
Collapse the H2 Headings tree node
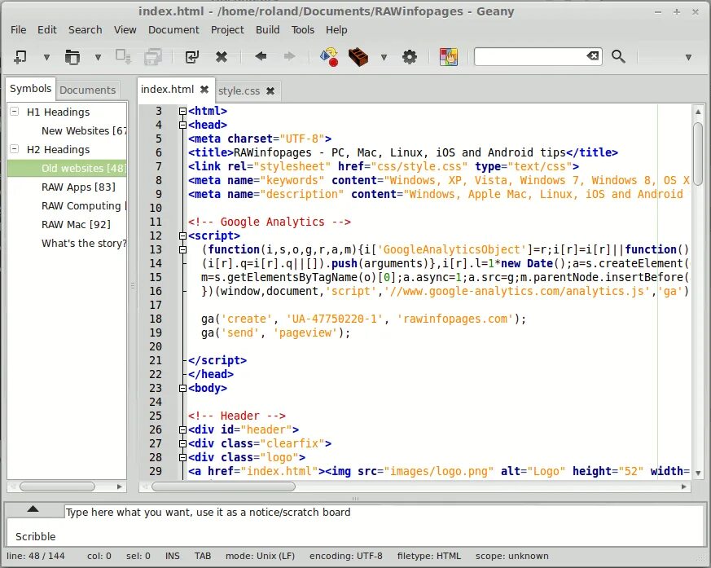tap(15, 149)
